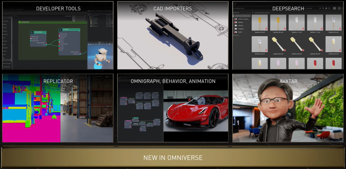Click the NEW IN OMNIVERSE banner text

point(173,158)
